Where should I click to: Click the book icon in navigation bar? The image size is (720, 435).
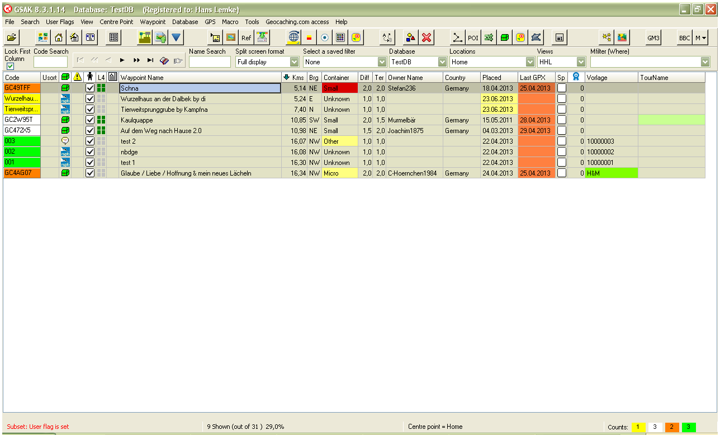pyautogui.click(x=164, y=60)
